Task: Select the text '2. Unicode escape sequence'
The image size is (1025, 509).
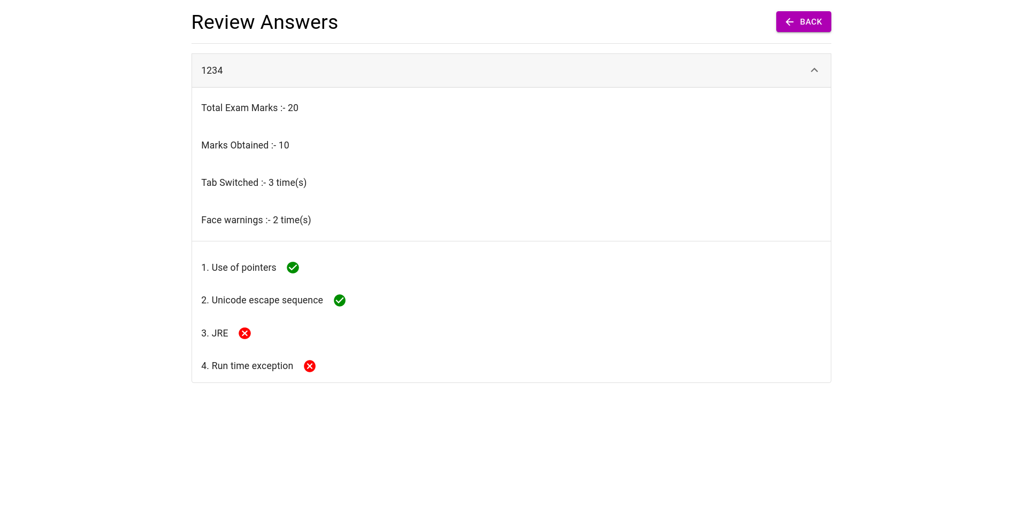Action: click(x=262, y=300)
